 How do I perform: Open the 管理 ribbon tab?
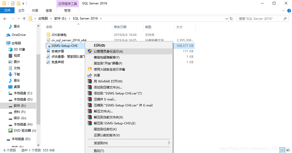(x=67, y=11)
